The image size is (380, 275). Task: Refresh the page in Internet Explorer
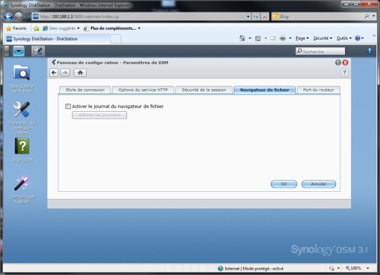pyautogui.click(x=256, y=17)
